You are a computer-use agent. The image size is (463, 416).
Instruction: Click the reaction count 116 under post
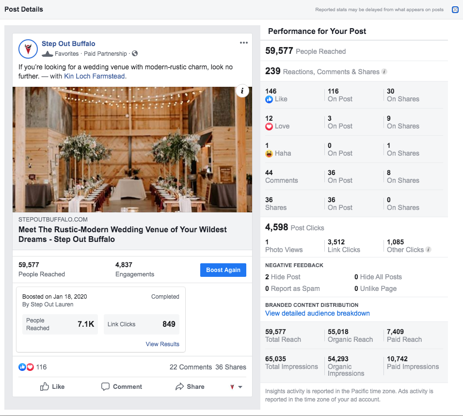coord(41,367)
